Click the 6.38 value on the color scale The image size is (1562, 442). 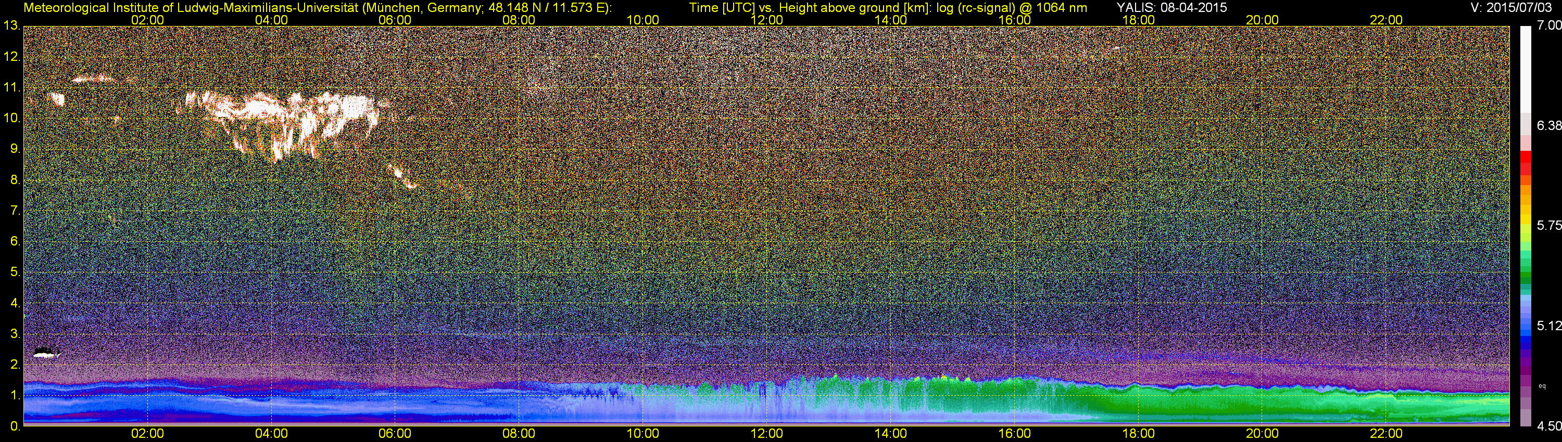(x=1548, y=125)
